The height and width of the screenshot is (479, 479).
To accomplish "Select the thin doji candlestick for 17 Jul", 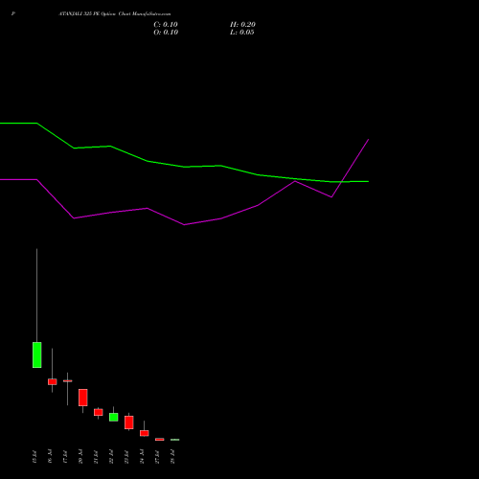I will [68, 380].
